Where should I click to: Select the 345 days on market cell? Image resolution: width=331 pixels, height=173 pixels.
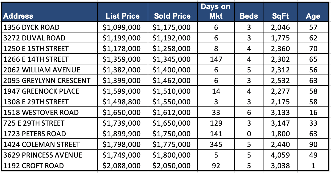click(216, 144)
